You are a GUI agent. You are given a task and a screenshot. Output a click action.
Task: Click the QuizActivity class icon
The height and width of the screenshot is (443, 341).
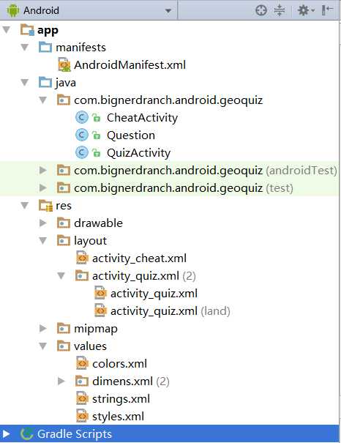coord(82,152)
